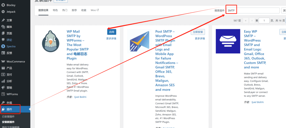Open 更多详情 for WP Mail SMTP

[x=111, y=39]
